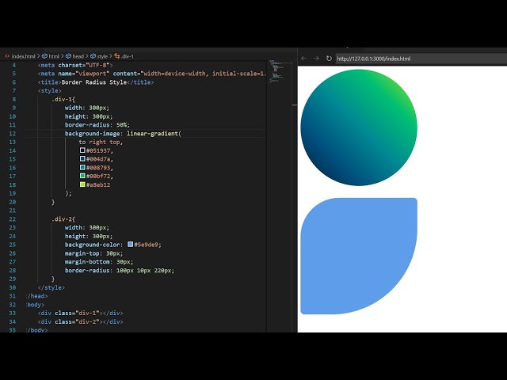Open color picker for #051937 swatch

point(82,150)
